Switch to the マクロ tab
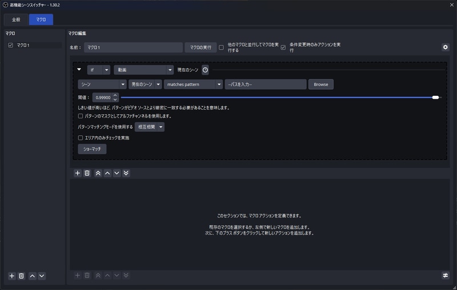 [x=41, y=19]
